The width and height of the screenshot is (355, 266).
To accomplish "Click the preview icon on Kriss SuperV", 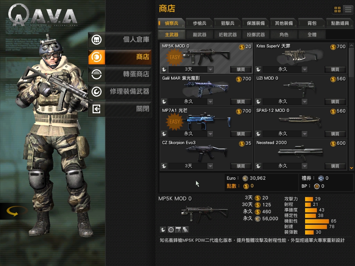I will pos(258,69).
